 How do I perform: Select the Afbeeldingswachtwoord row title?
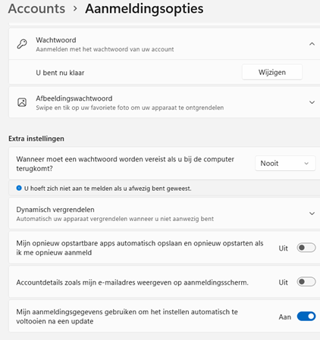[74, 98]
